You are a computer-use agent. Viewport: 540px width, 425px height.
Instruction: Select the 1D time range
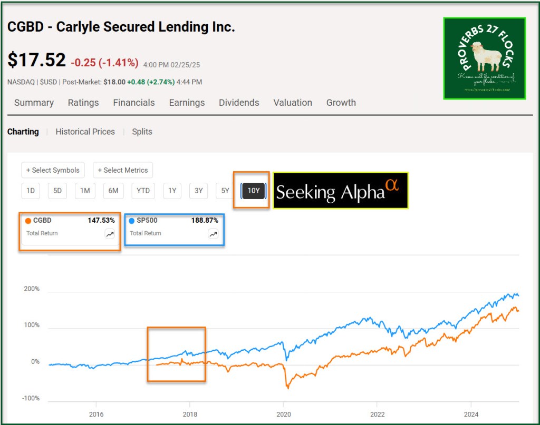coord(31,191)
